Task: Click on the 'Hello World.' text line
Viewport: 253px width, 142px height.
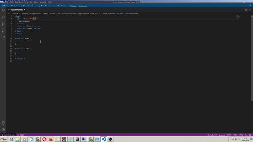Action: (25, 21)
